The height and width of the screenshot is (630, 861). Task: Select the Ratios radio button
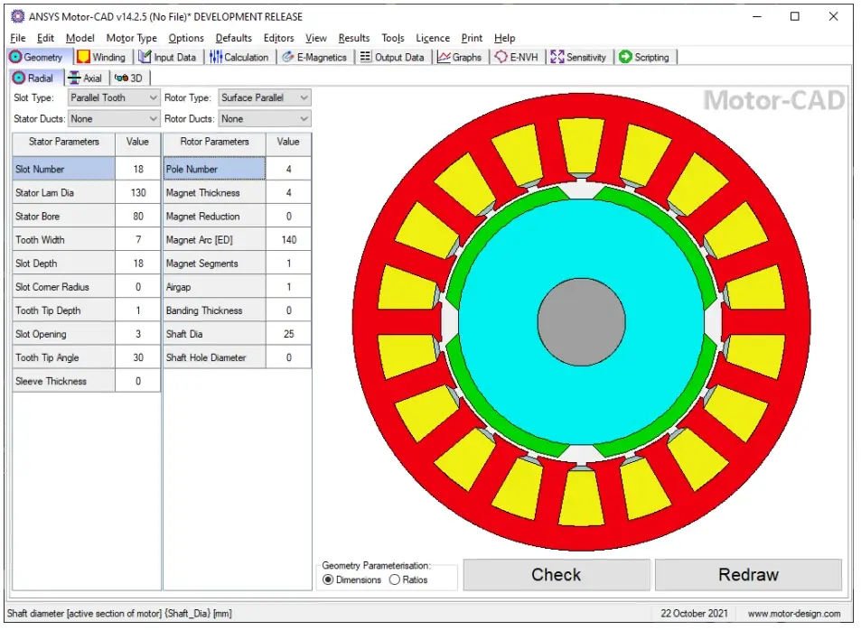pyautogui.click(x=394, y=580)
